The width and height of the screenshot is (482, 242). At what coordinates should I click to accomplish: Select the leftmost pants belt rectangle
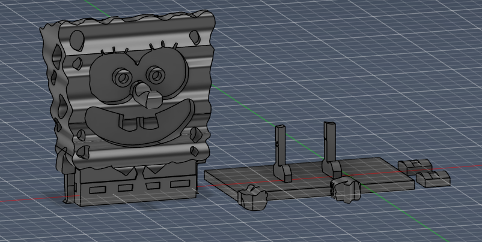(98, 190)
